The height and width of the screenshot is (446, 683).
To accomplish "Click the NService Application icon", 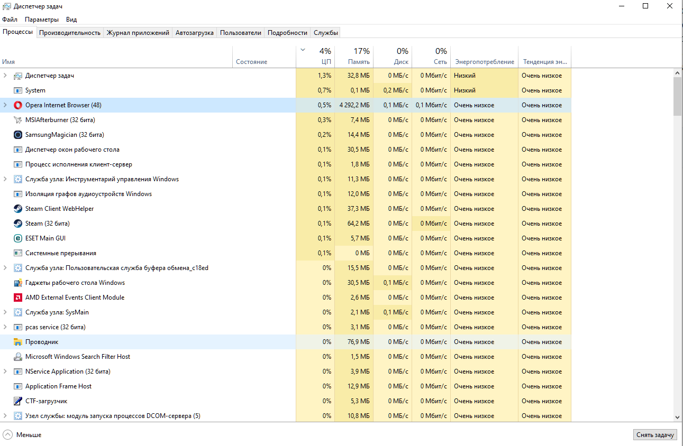I will [18, 371].
